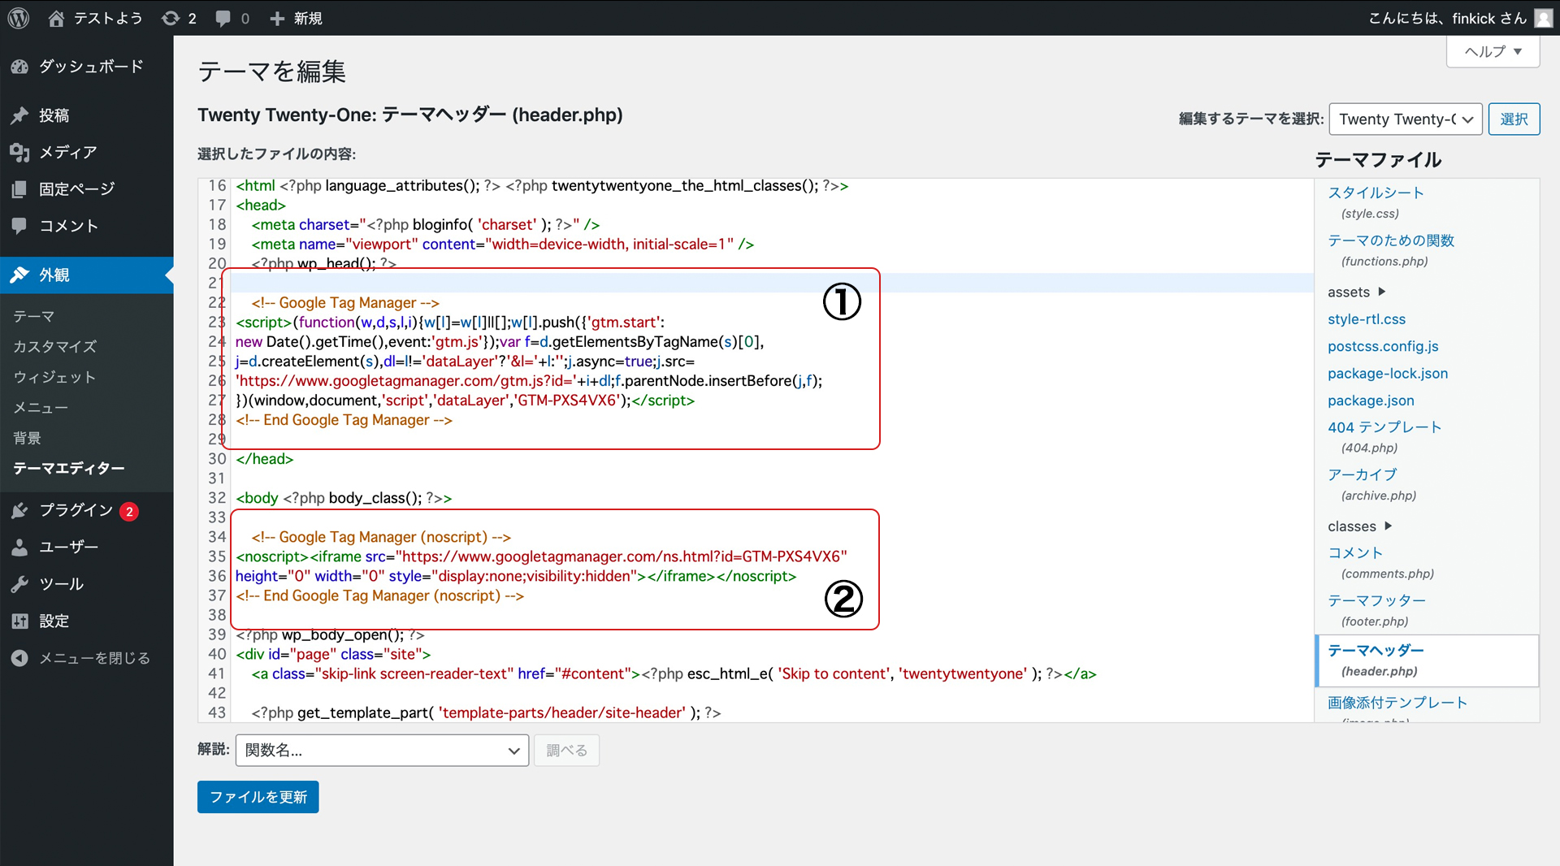Open the 関数名... documentation dropdown
The width and height of the screenshot is (1560, 866).
pos(382,750)
